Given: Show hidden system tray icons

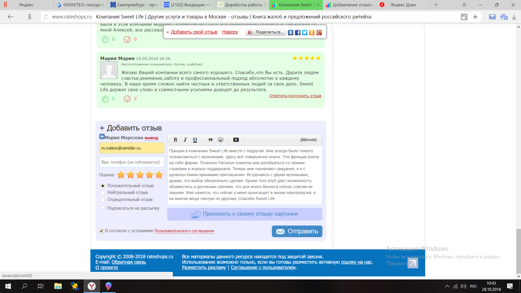Looking at the screenshot, I should [x=447, y=286].
